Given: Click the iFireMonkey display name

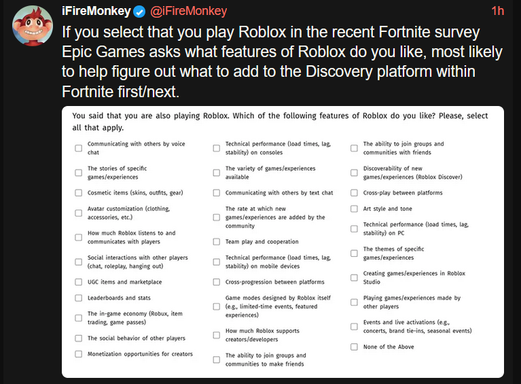Looking at the screenshot, I should [96, 12].
